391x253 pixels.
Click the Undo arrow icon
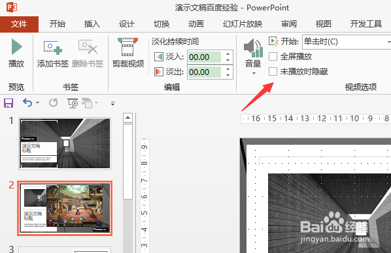[x=27, y=102]
